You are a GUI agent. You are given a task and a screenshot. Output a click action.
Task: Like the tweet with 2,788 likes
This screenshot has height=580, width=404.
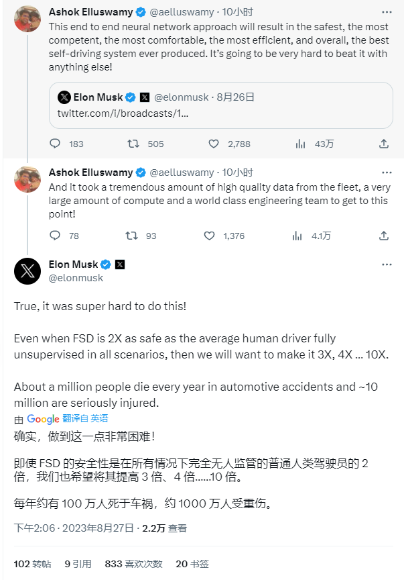214,144
